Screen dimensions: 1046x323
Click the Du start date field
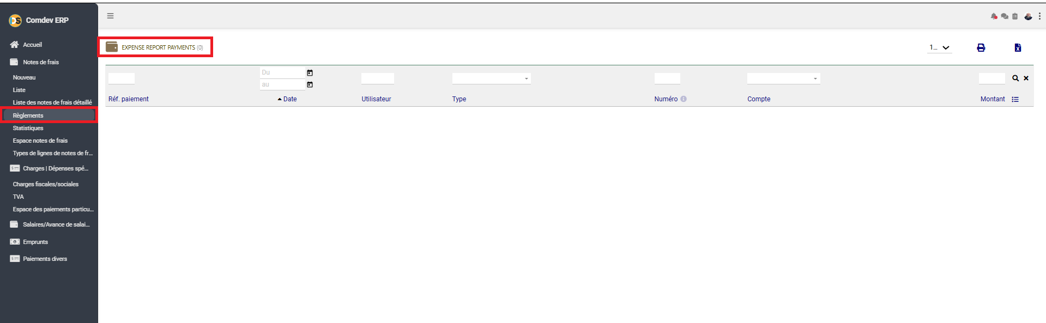click(x=282, y=72)
